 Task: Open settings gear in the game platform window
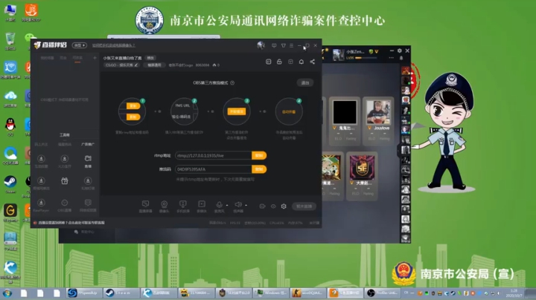pyautogui.click(x=399, y=50)
